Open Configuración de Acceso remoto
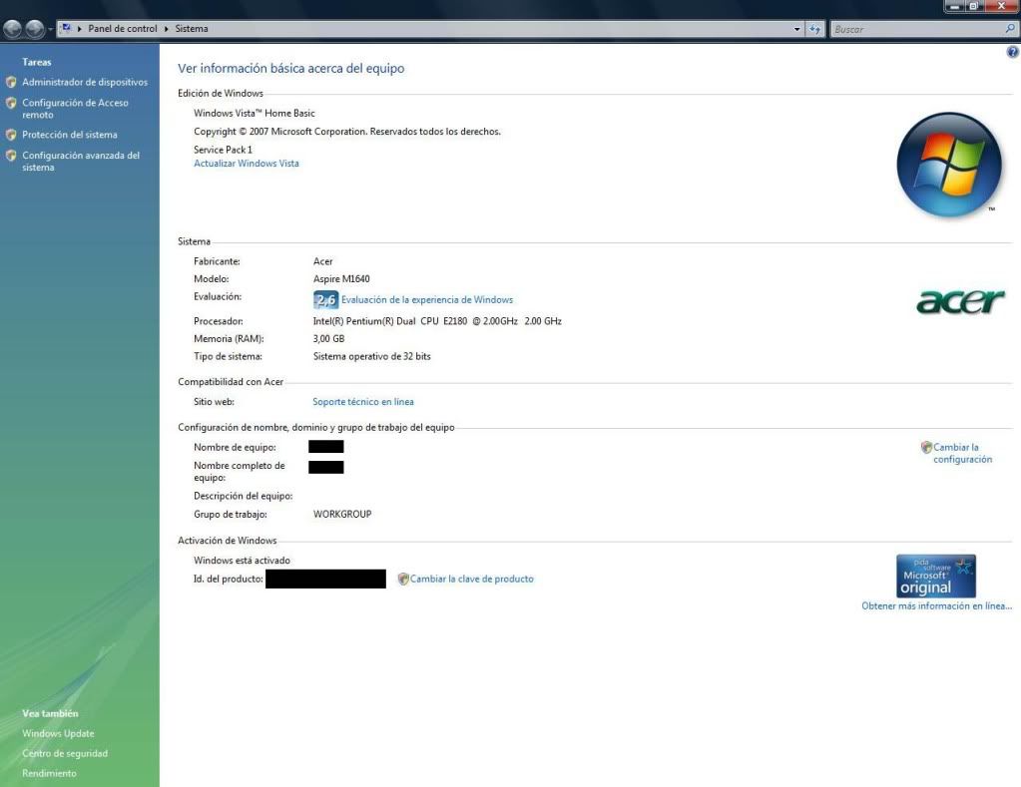This screenshot has height=787, width=1021. click(x=75, y=109)
